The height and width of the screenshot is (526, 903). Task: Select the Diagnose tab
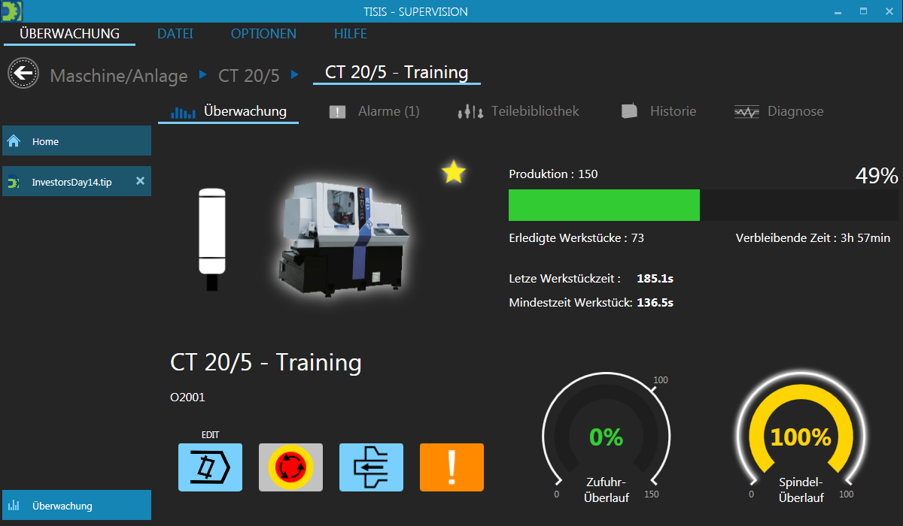coord(779,111)
